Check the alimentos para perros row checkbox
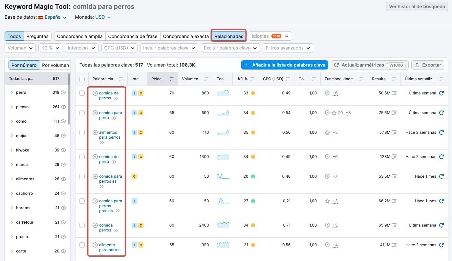This screenshot has width=452, height=261. (x=82, y=132)
